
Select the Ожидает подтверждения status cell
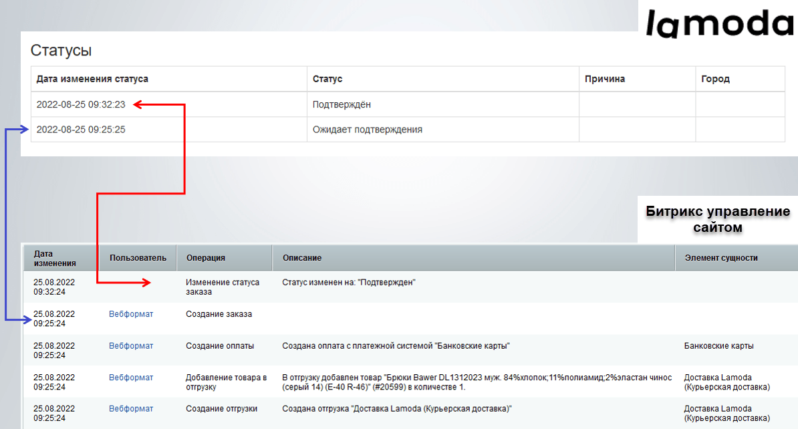[442, 129]
